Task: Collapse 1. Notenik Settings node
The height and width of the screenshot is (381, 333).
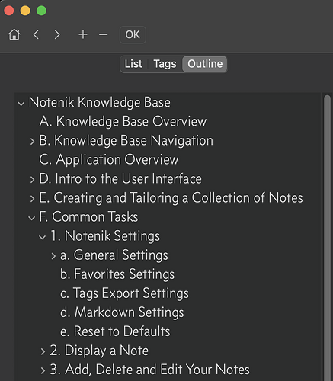Action: tap(43, 237)
